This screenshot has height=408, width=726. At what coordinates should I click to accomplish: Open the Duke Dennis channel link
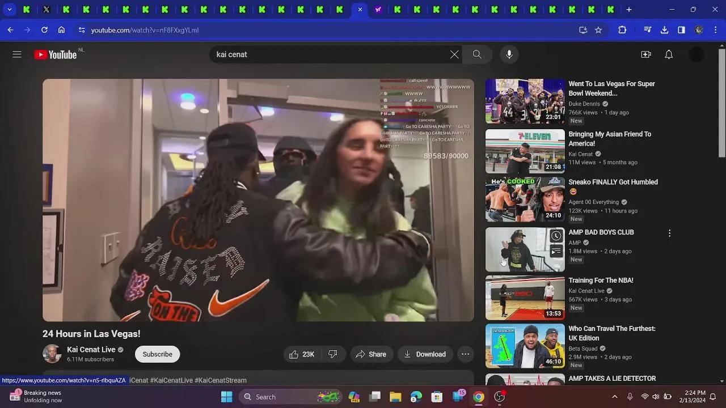point(584,104)
